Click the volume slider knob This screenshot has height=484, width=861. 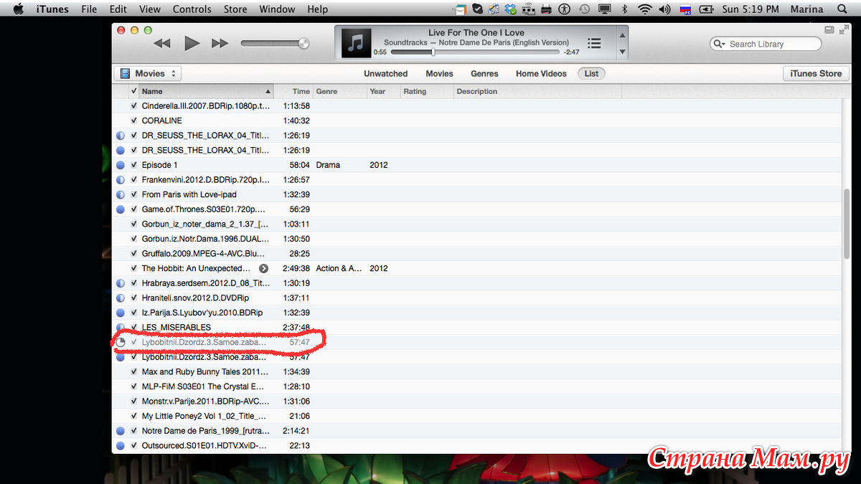click(x=304, y=44)
